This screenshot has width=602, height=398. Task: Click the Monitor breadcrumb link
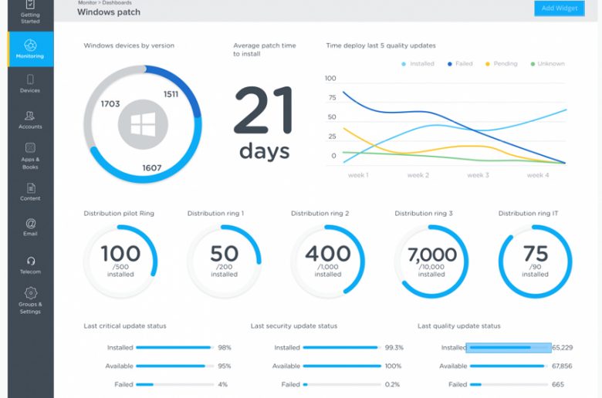click(x=87, y=2)
